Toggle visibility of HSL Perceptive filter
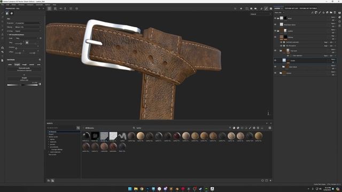 pyautogui.click(x=281, y=46)
